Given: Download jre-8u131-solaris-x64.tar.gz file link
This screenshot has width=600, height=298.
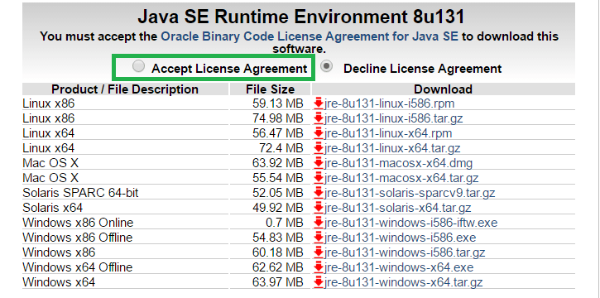Looking at the screenshot, I should (397, 208).
